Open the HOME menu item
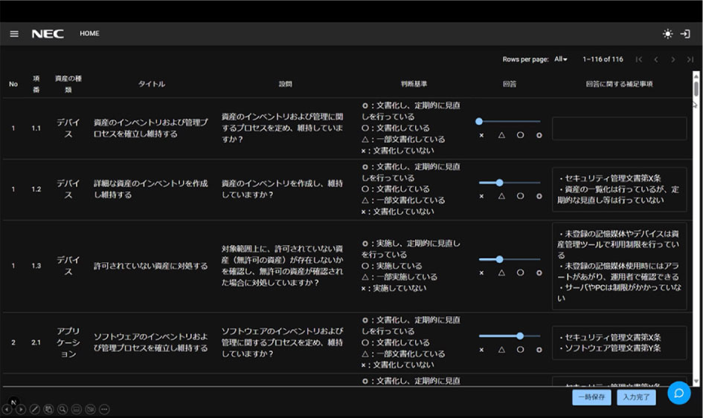The image size is (703, 418). pyautogui.click(x=89, y=33)
